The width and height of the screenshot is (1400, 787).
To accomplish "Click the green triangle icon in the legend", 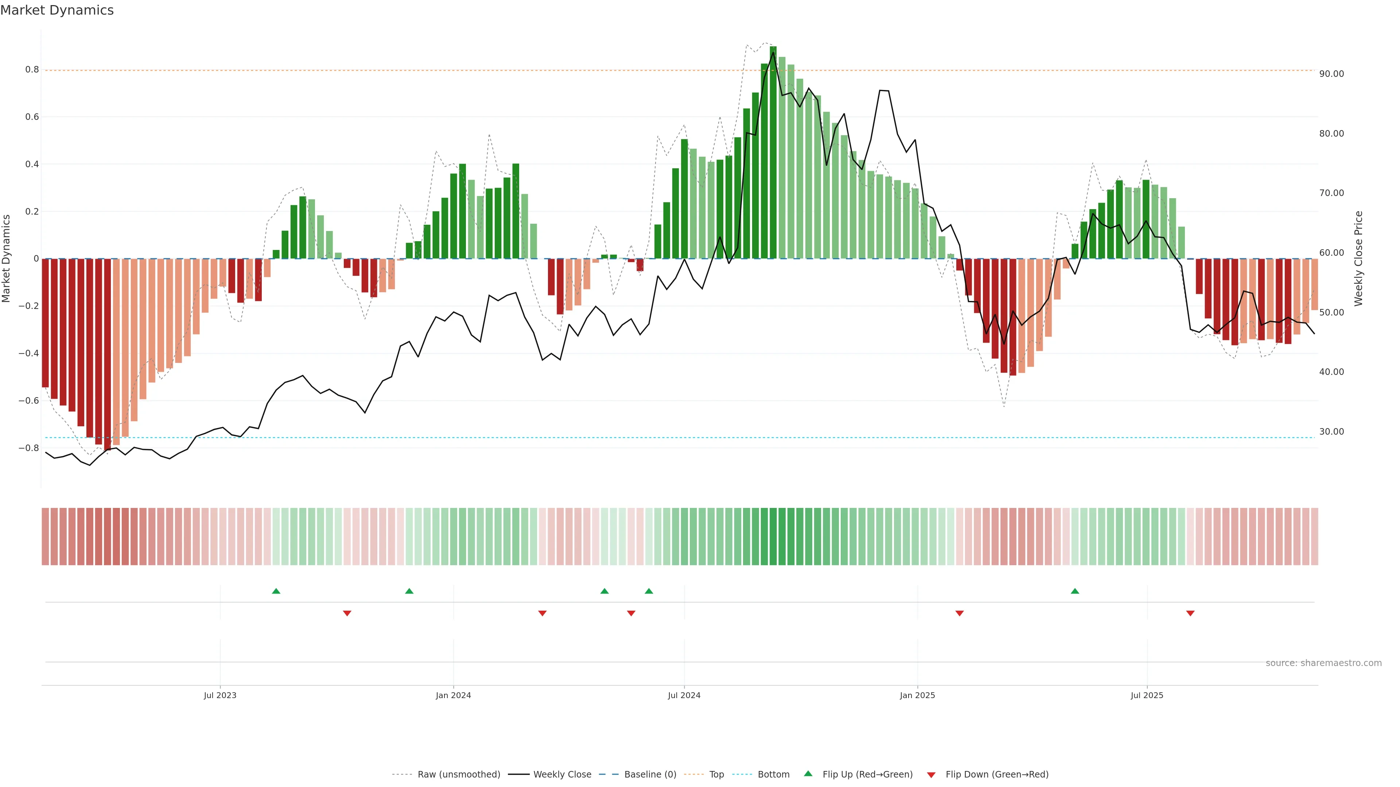I will [808, 774].
